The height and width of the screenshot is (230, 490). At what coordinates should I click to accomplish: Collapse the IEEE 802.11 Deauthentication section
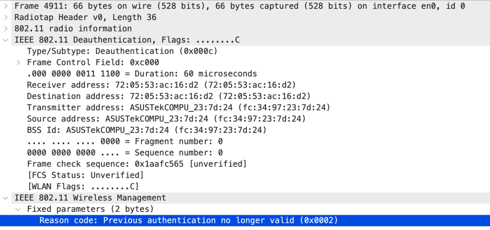point(5,40)
